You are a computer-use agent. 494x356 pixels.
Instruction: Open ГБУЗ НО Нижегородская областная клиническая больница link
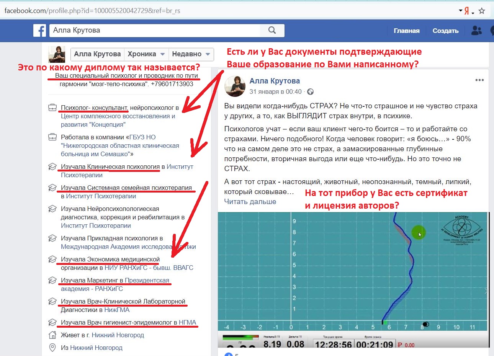coord(120,145)
